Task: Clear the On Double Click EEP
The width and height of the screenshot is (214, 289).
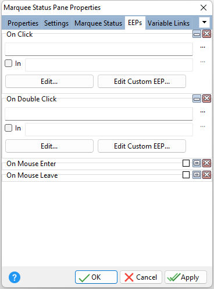Action: pos(206,98)
